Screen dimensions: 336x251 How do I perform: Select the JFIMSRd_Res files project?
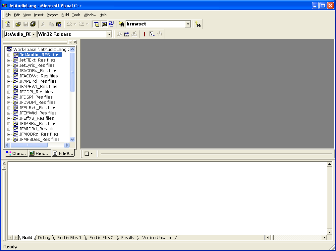38,124
